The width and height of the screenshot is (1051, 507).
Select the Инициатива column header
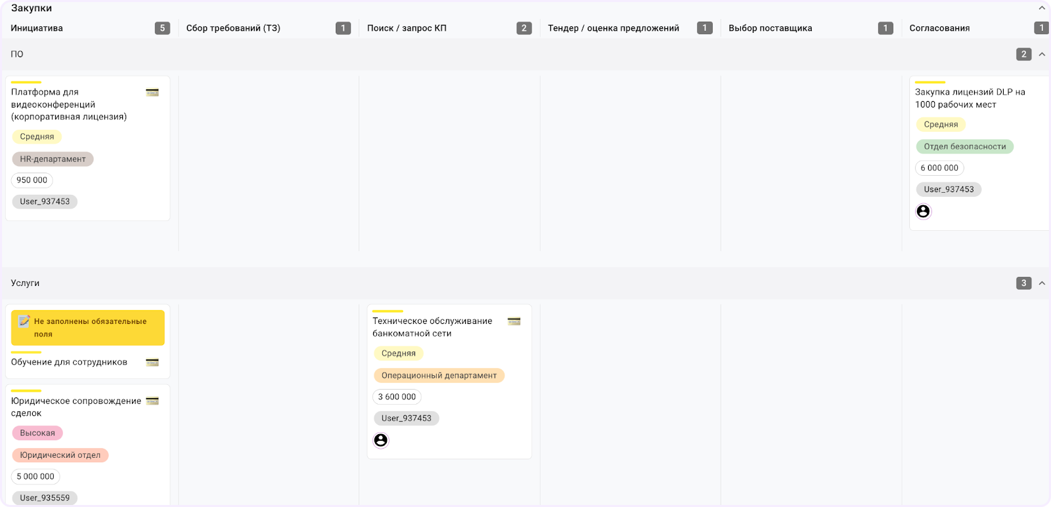pyautogui.click(x=37, y=28)
